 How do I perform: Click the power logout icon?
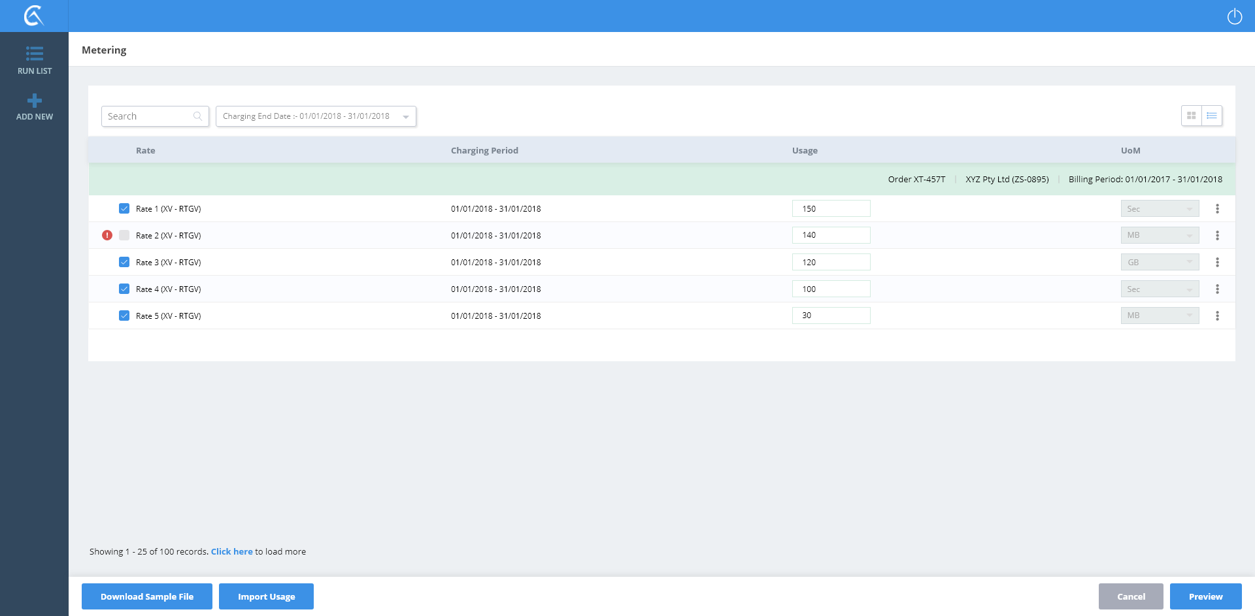pyautogui.click(x=1234, y=16)
